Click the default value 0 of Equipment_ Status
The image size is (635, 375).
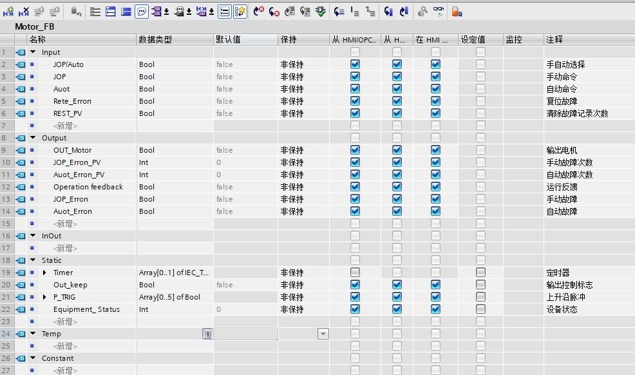tap(219, 309)
